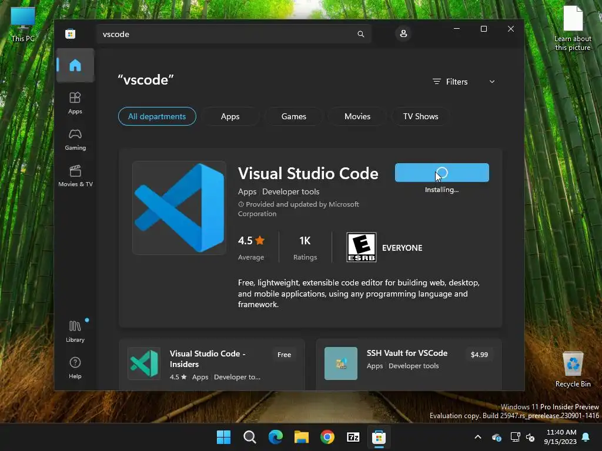Minimize the Microsoft Store window
The image size is (602, 451).
point(457,29)
